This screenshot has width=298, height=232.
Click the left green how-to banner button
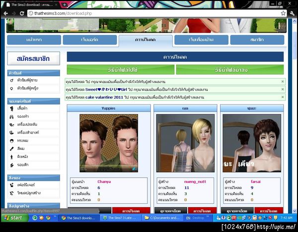click(x=121, y=70)
